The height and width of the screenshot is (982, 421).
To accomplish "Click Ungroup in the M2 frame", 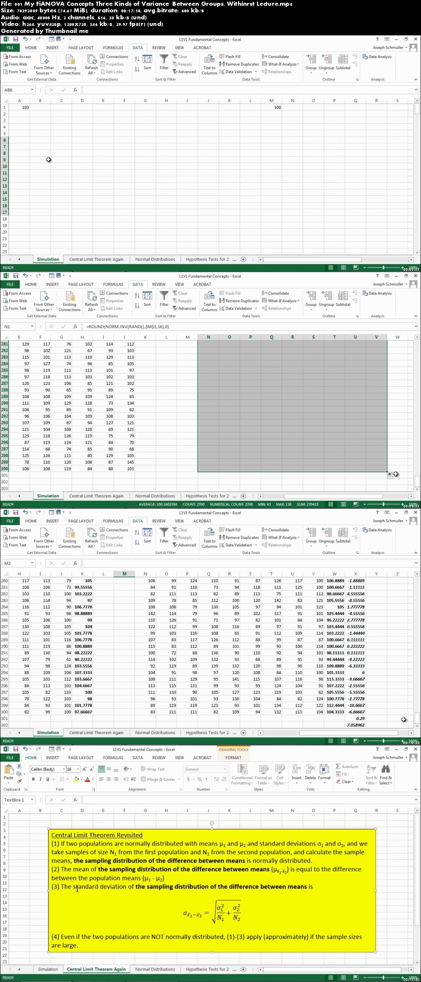I will (326, 536).
